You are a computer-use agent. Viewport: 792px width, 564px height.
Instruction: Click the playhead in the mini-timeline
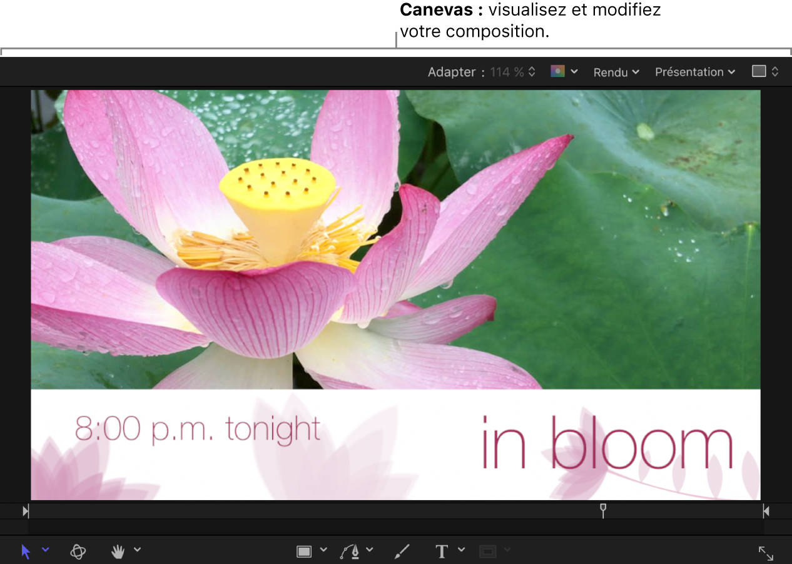point(603,510)
